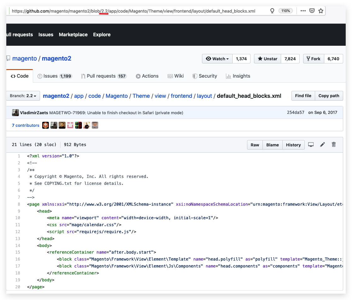Edit this file with pencil icon
Screen dimensions: 352x300
pyautogui.click(x=322, y=144)
